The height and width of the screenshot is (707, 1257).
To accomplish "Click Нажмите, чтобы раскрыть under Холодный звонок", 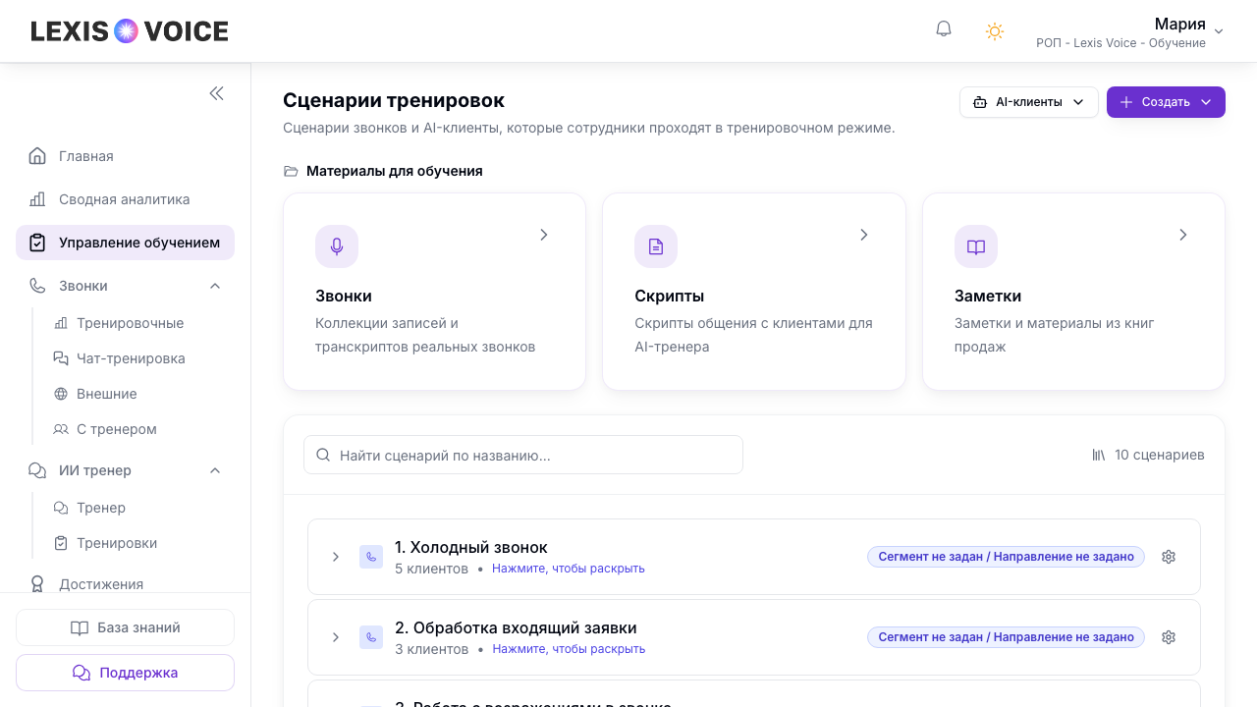I will [569, 569].
